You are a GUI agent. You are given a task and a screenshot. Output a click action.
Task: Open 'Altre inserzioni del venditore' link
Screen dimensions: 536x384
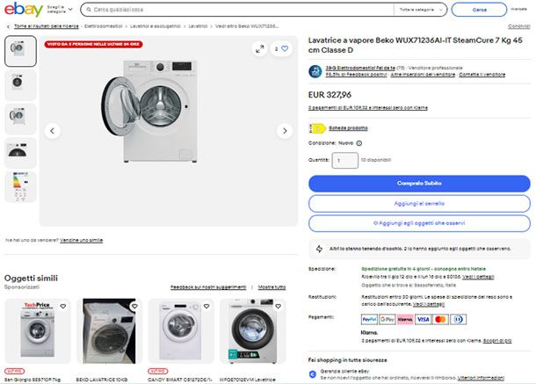423,75
